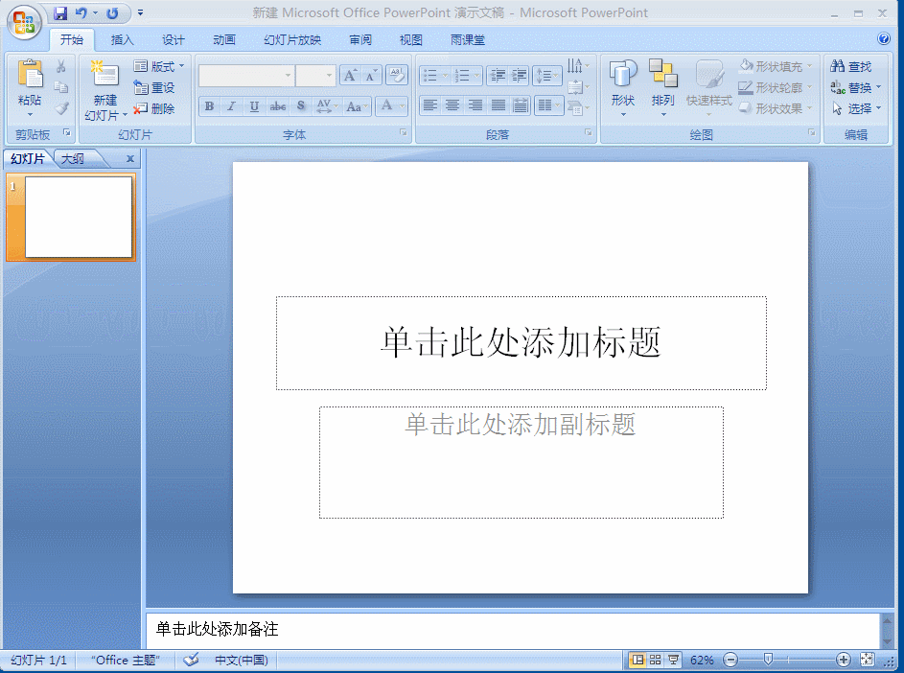The image size is (904, 673).
Task: Toggle underline formatting
Action: tap(252, 106)
